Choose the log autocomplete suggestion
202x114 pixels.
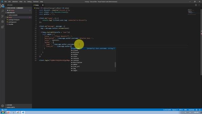pos(93,68)
